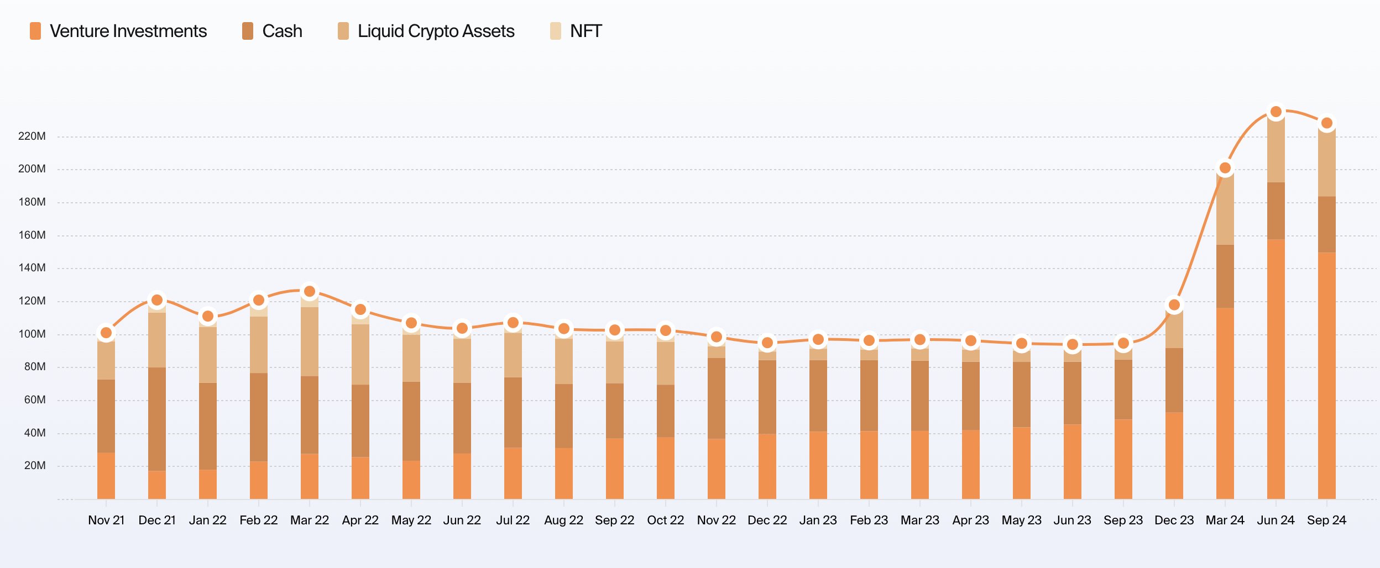Viewport: 1380px width, 568px height.
Task: Click the Sep 24 line data point
Action: 1327,123
